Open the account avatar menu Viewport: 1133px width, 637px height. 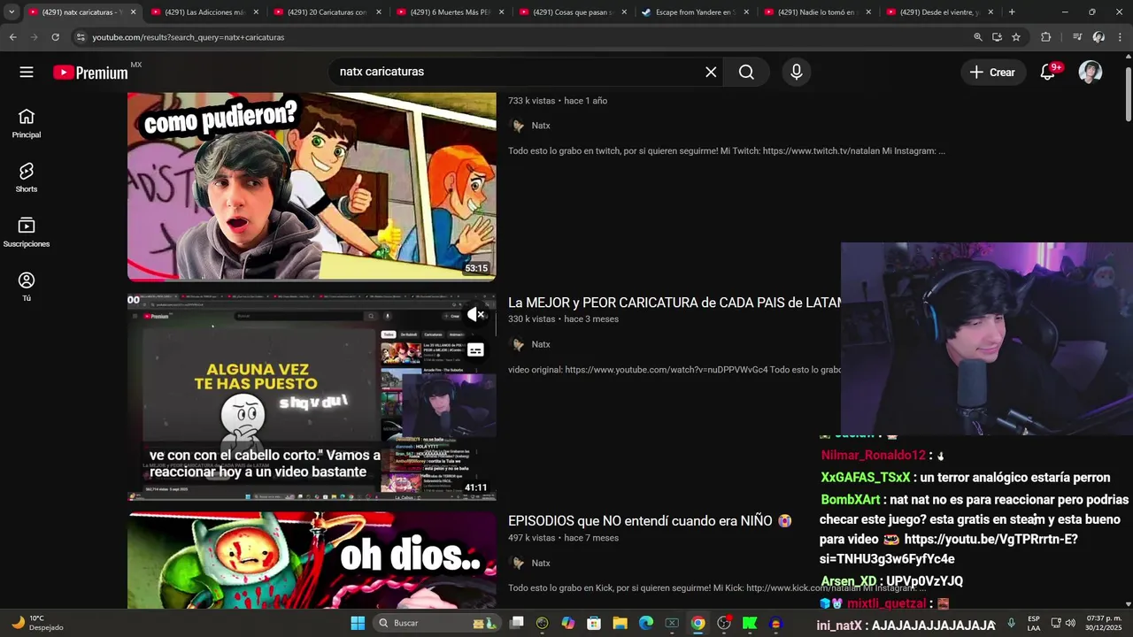[x=1091, y=73]
